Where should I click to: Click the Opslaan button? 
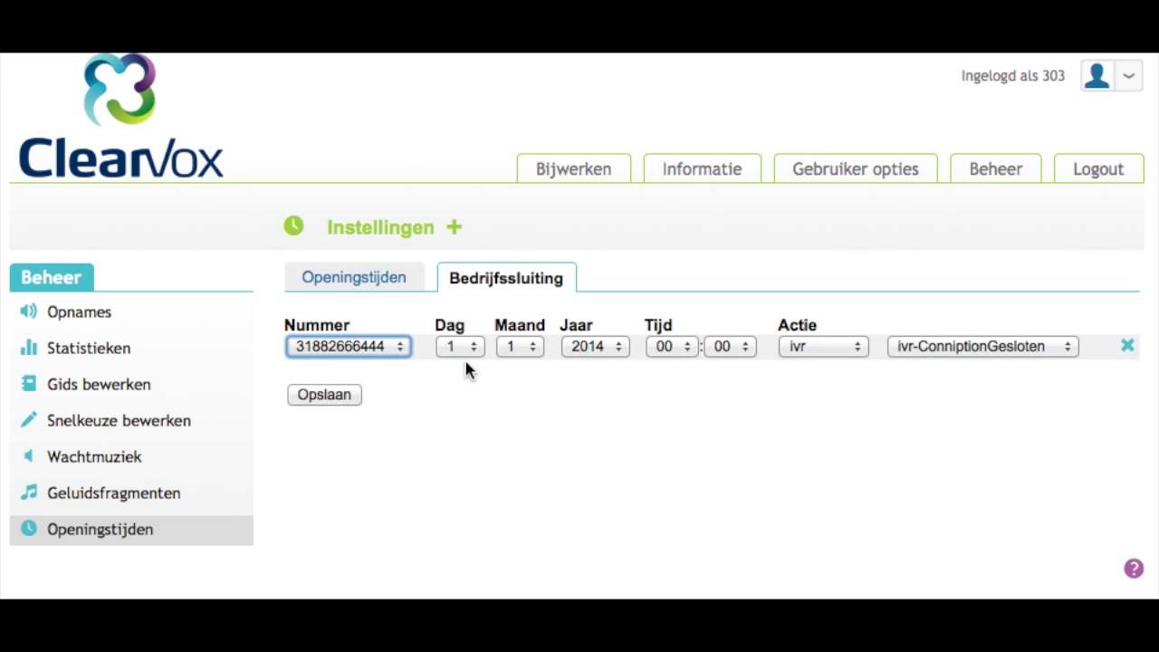[324, 395]
